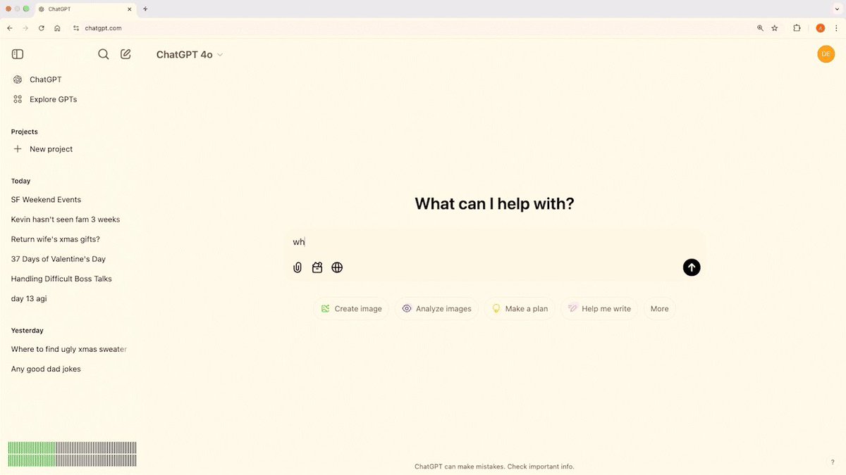Open the Where to find ugly xmas sweater chat
Image resolution: width=846 pixels, height=475 pixels.
coord(70,349)
